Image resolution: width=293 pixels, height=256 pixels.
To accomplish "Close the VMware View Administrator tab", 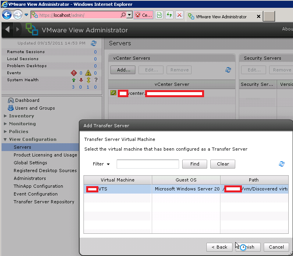I will coord(259,17).
